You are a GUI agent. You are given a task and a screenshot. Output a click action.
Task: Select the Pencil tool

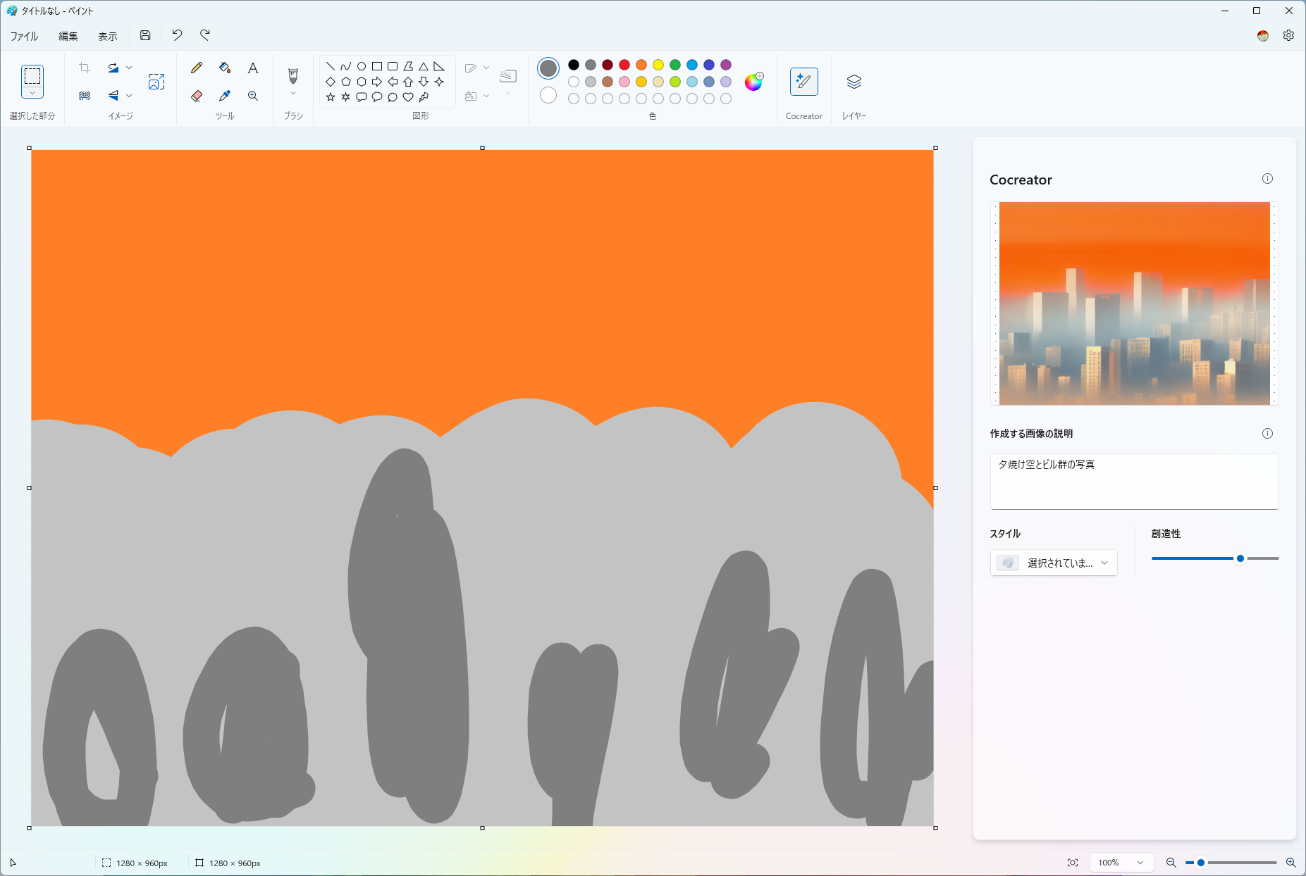point(197,67)
